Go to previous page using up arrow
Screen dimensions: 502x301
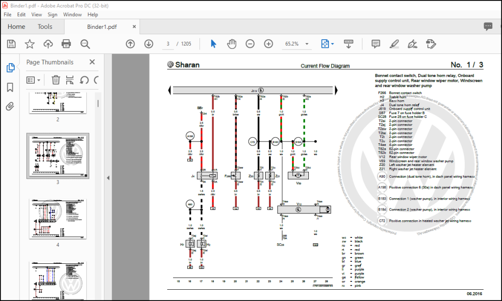[130, 44]
